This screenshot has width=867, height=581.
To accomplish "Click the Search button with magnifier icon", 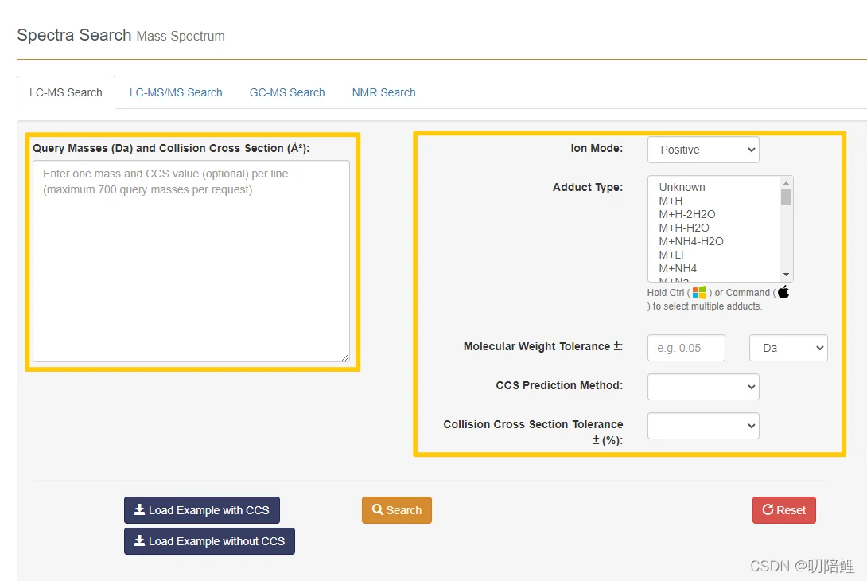I will tap(396, 510).
